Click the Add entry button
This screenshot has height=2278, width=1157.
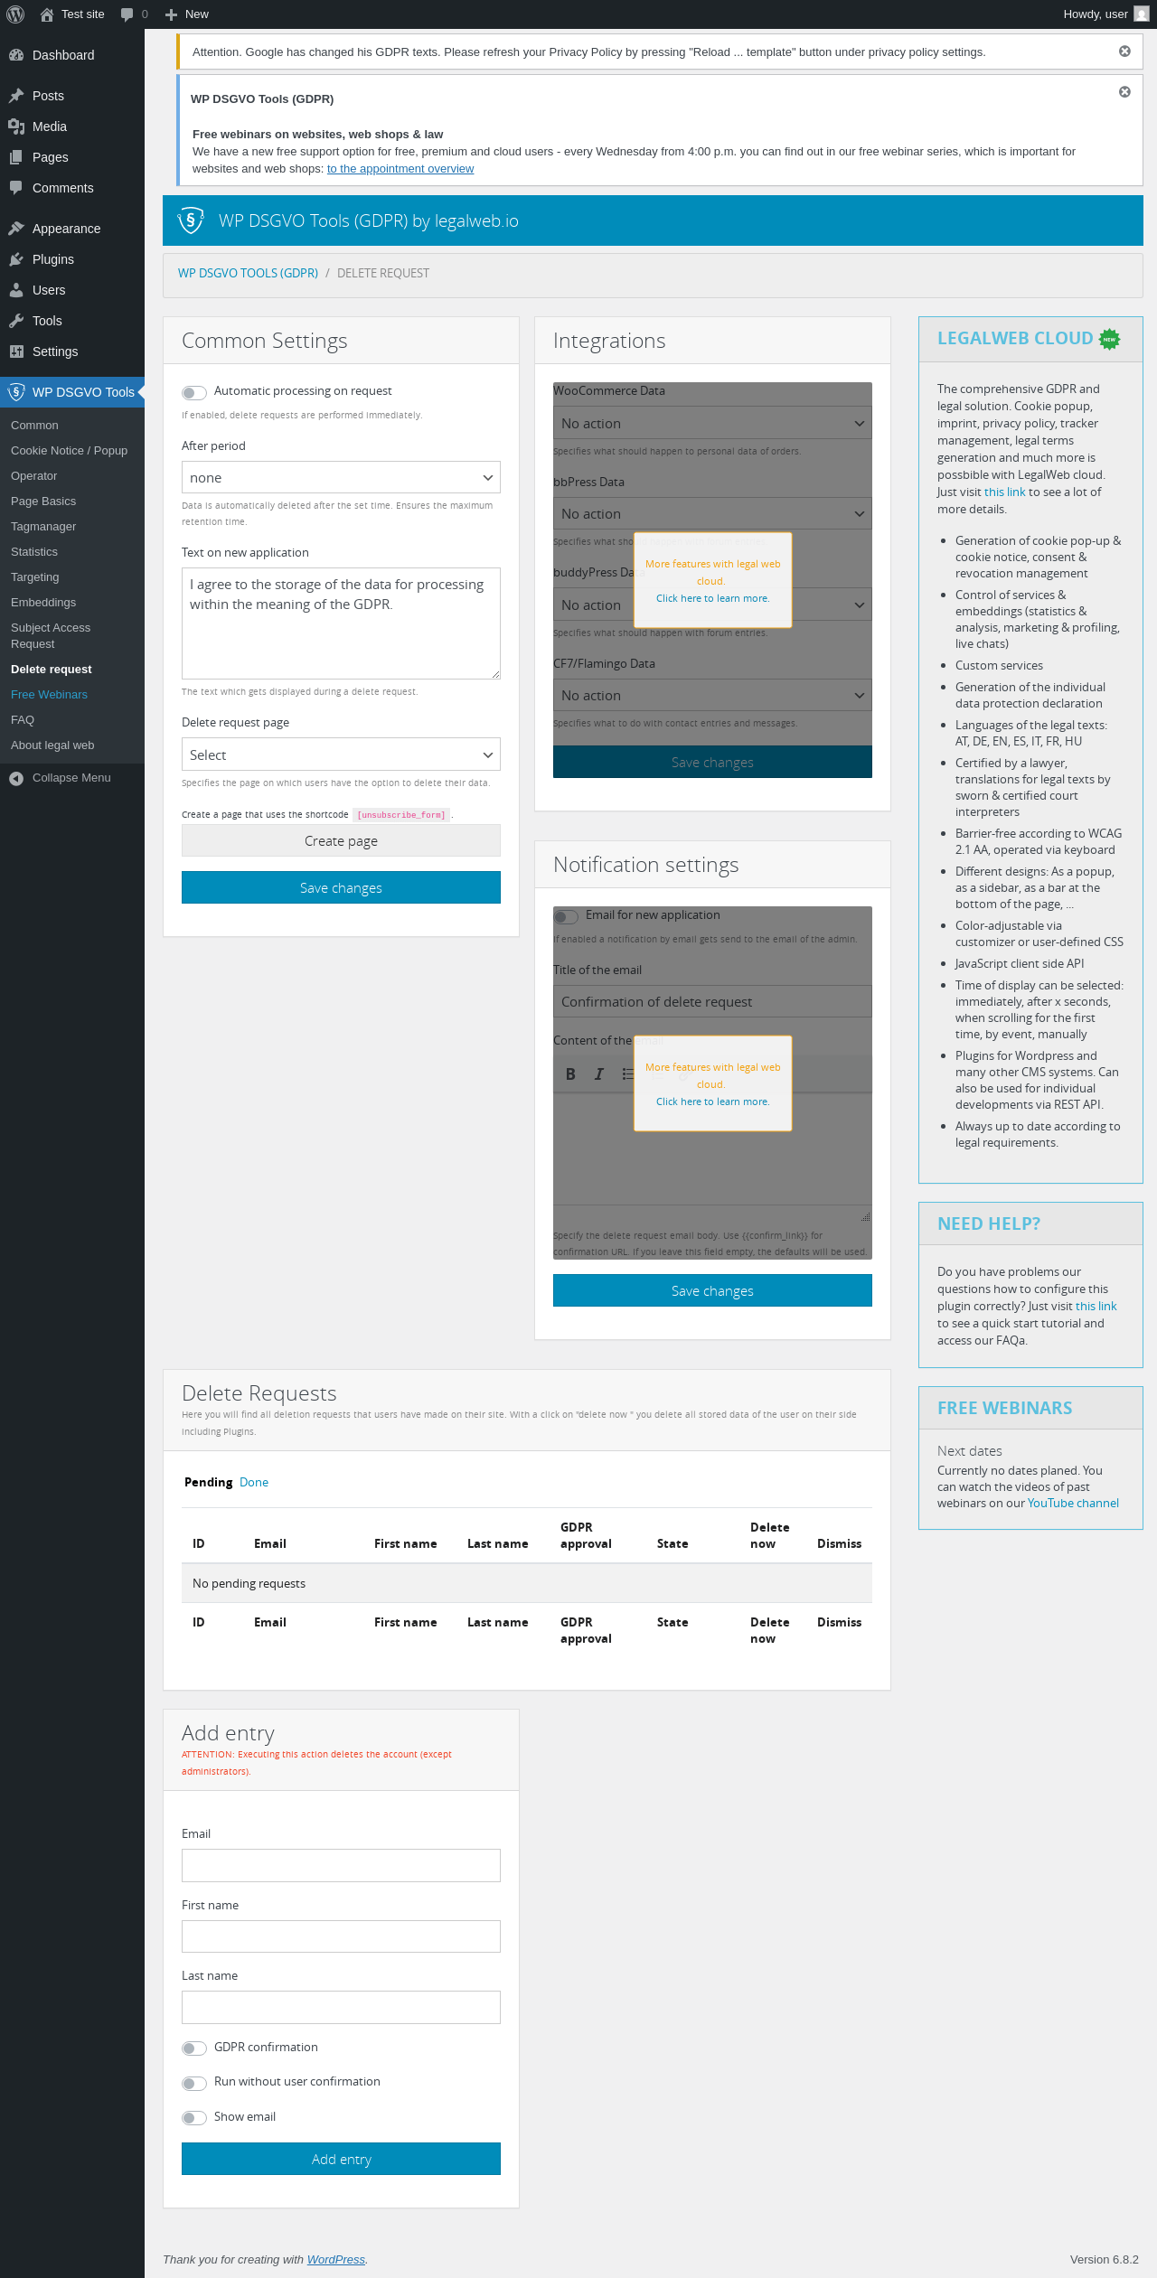[341, 2159]
